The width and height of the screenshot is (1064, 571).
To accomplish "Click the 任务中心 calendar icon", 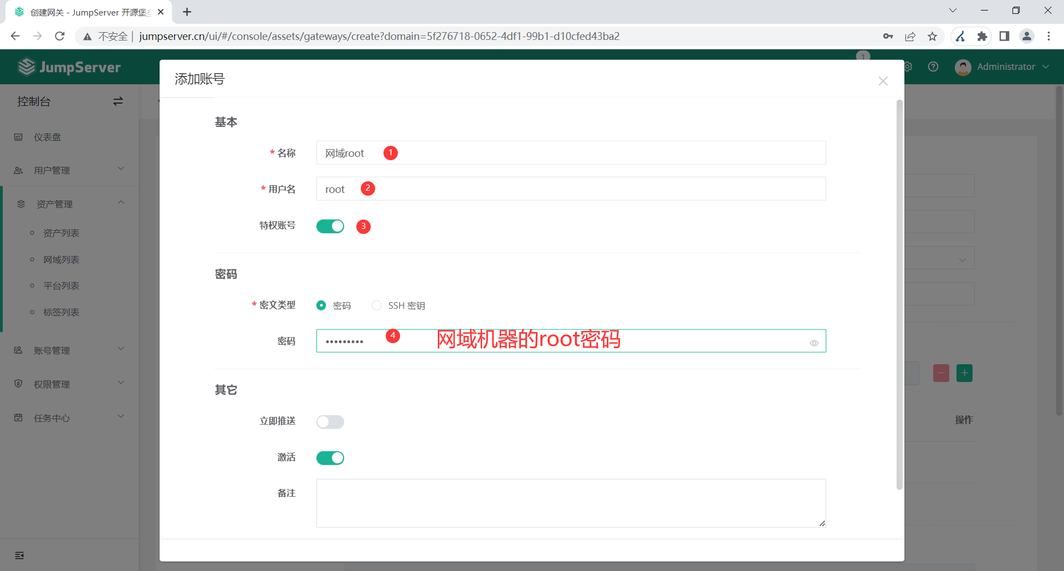I will 18,417.
